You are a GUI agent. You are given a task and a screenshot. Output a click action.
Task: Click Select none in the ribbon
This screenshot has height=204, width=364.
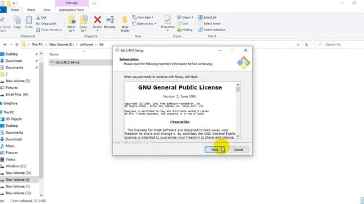(210, 24)
